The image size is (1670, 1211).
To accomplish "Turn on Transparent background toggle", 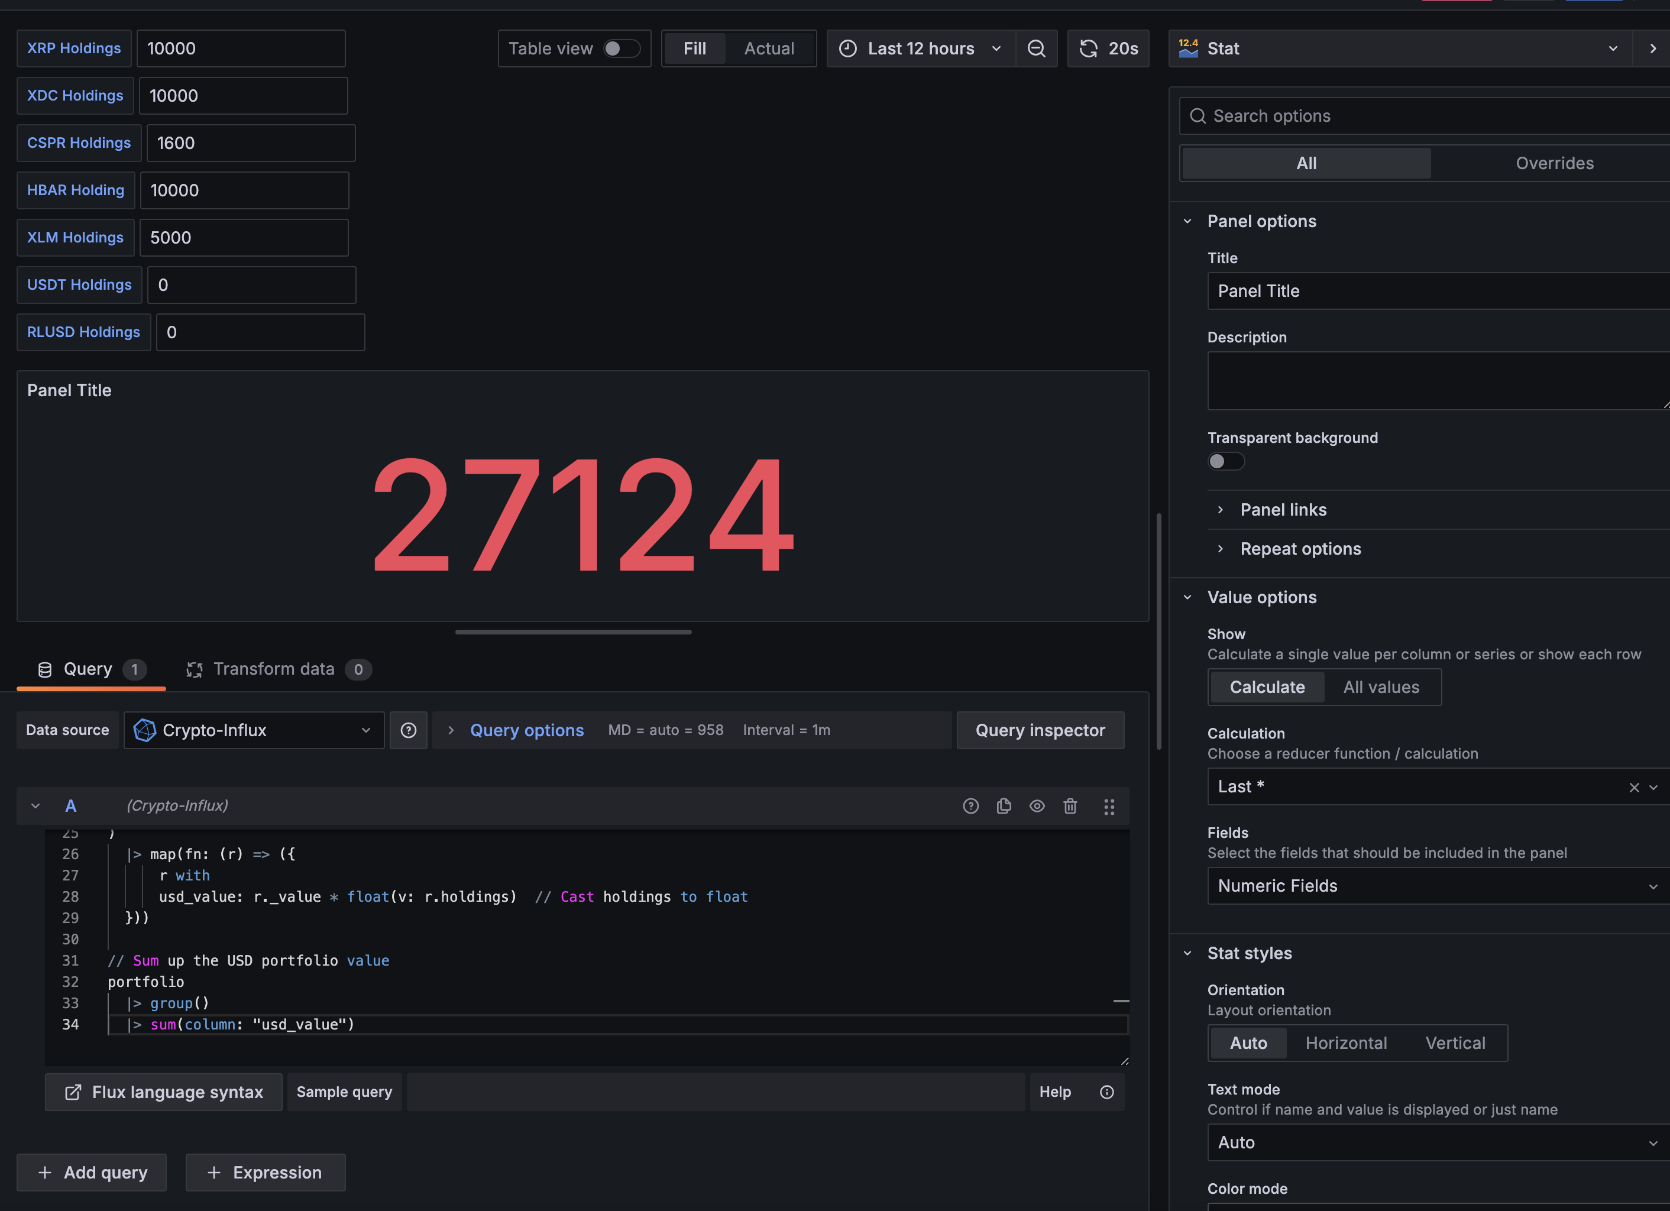I will pyautogui.click(x=1225, y=462).
